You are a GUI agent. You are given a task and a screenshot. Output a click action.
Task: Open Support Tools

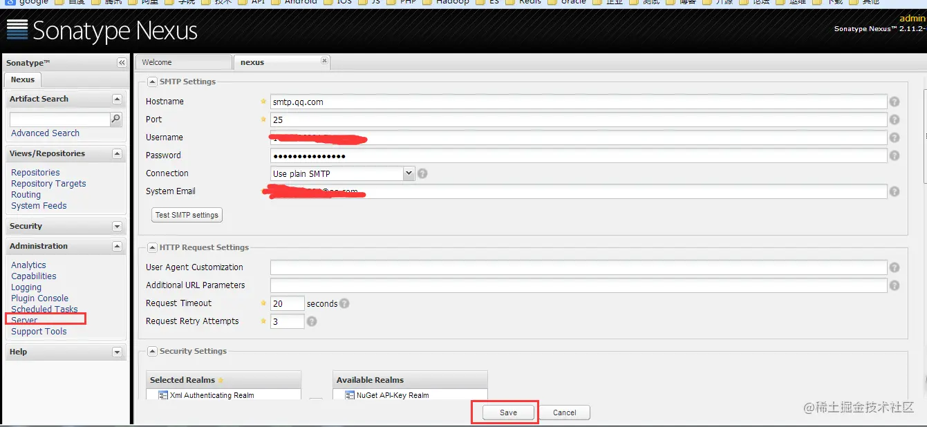click(39, 332)
